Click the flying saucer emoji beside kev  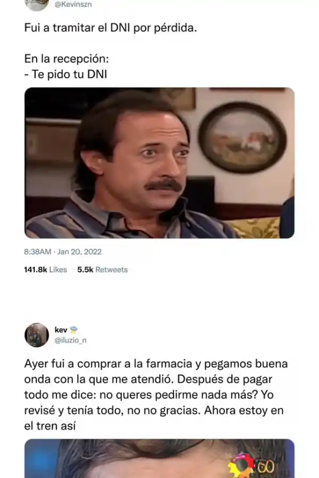click(x=73, y=330)
